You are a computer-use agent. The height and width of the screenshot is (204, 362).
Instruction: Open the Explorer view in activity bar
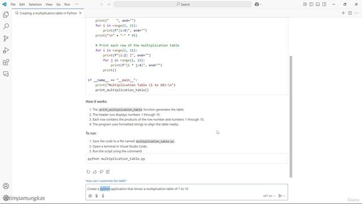(x=6, y=15)
